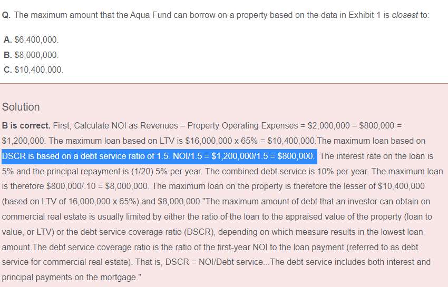Click 'DSCR = NOI/Debt service' formula text
The height and width of the screenshot is (287, 448).
click(x=214, y=262)
